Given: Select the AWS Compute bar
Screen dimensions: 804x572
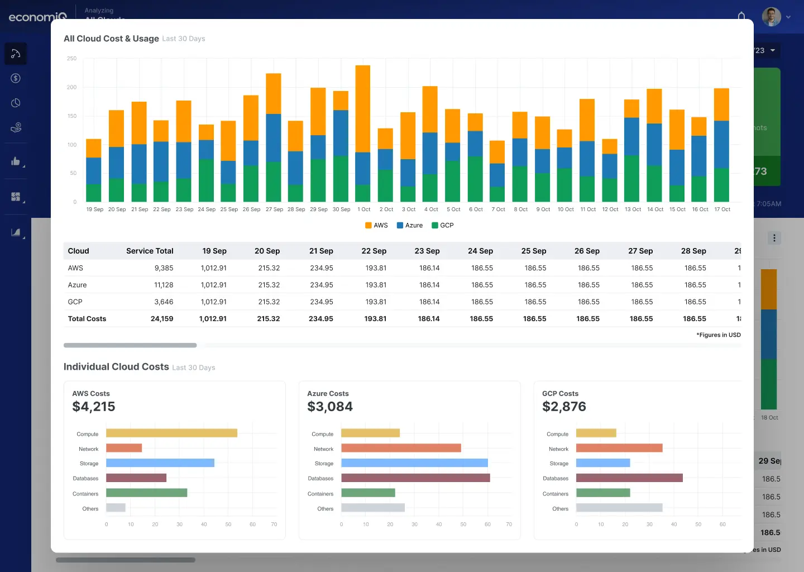Looking at the screenshot, I should click(x=171, y=433).
